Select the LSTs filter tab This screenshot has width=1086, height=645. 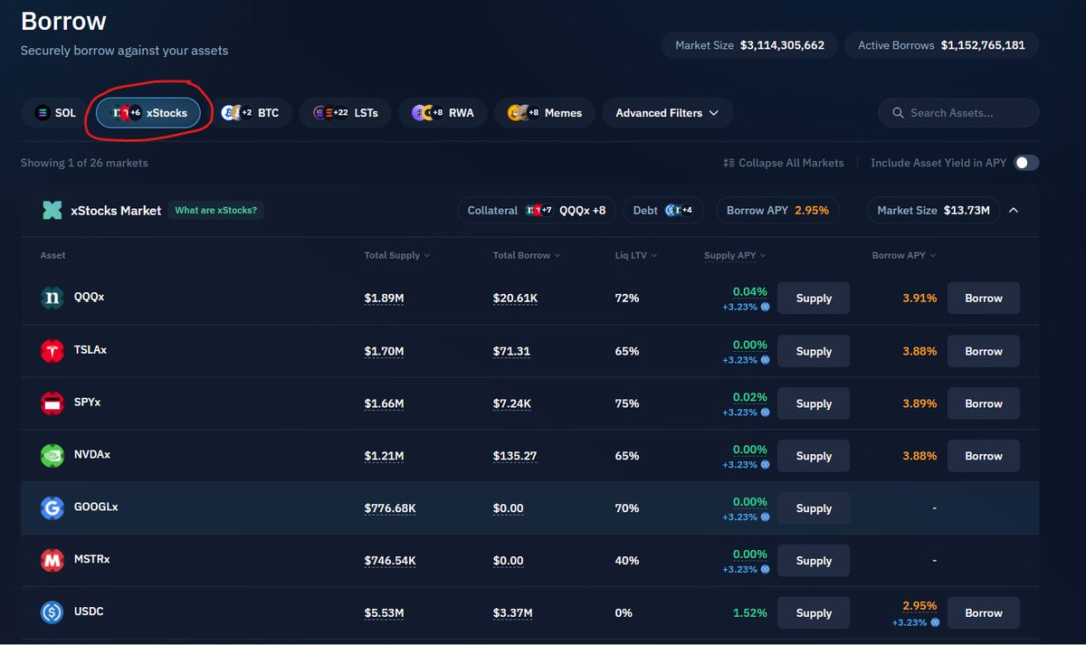[x=345, y=113]
